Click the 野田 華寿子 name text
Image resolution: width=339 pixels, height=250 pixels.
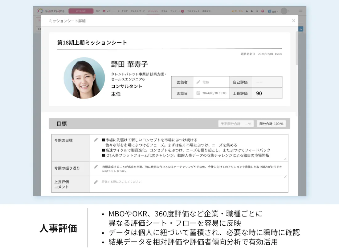[x=129, y=64]
